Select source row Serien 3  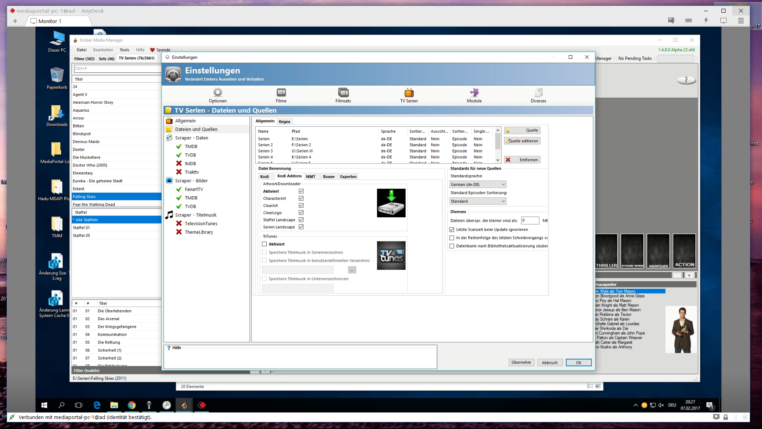coord(375,151)
